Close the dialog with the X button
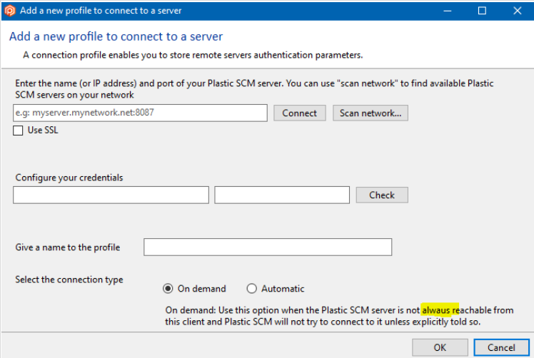Viewport: 534px width, 358px height. pos(517,11)
